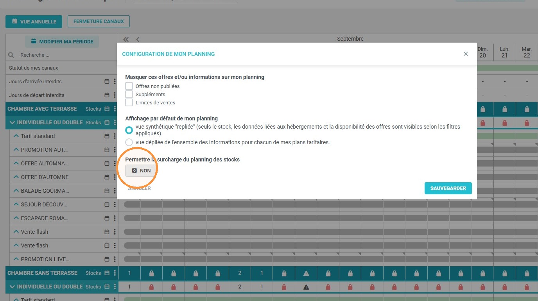Expand the BALADE GOURMA... offer chevron
Screen dimensions: 538x301
[16, 191]
